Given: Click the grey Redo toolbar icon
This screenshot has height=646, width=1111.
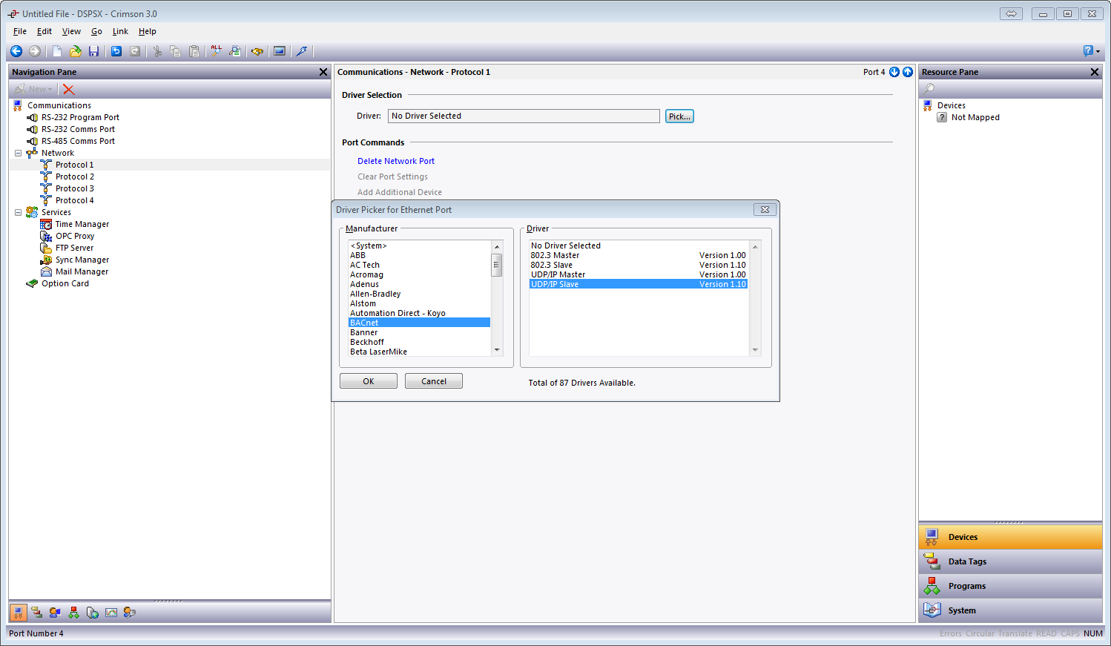Looking at the screenshot, I should click(x=135, y=51).
